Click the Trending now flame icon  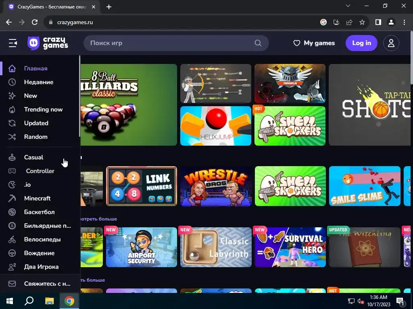pos(12,109)
